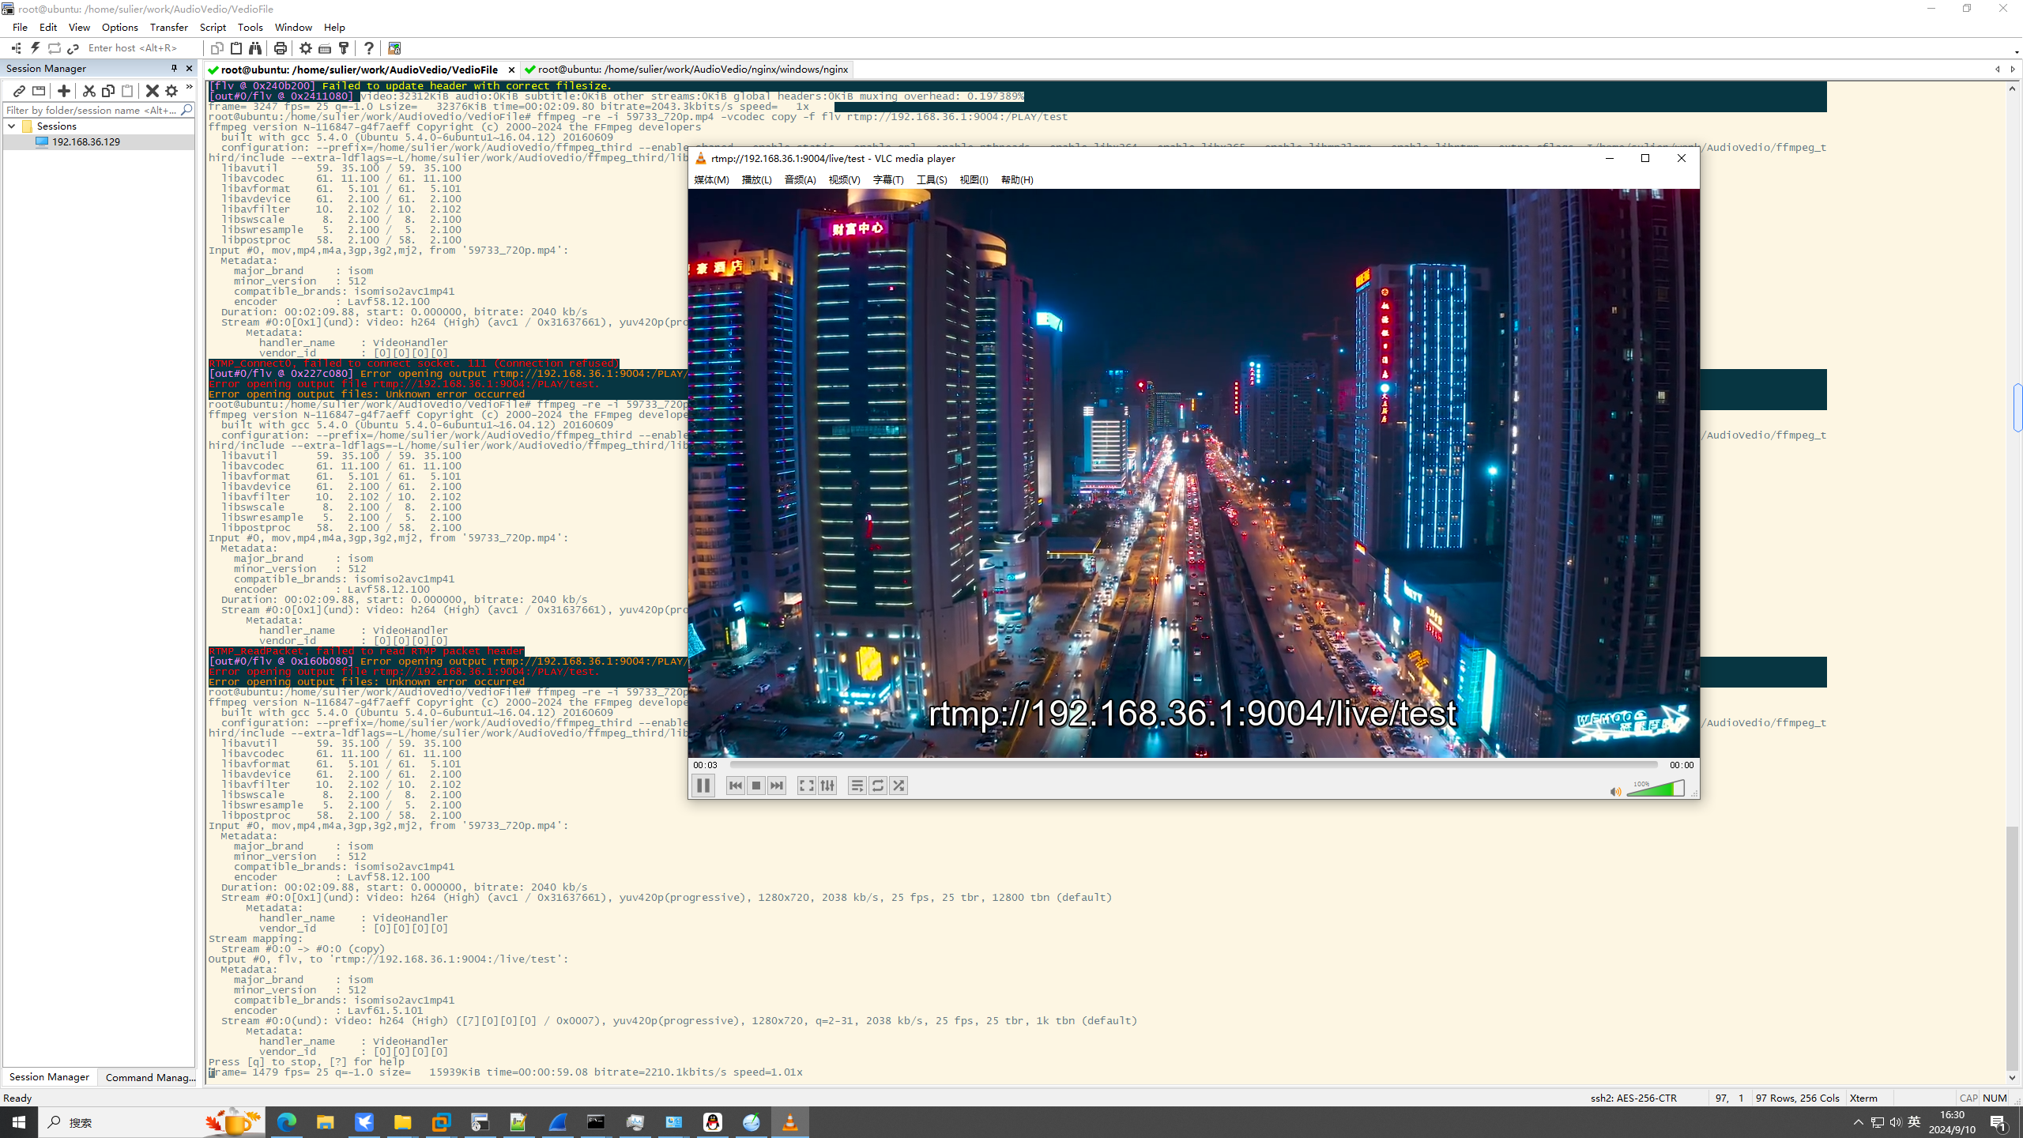Viewport: 2023px width, 1138px height.
Task: Click Print icon in toolbar
Action: (x=280, y=48)
